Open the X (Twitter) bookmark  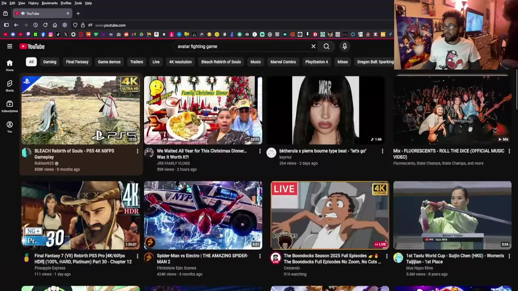pos(66,34)
